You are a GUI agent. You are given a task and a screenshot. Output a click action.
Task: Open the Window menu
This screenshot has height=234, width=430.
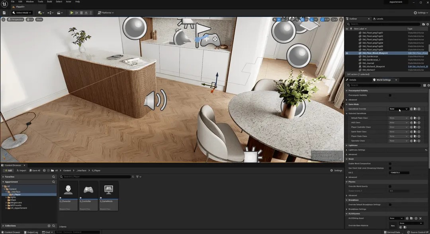29,2
